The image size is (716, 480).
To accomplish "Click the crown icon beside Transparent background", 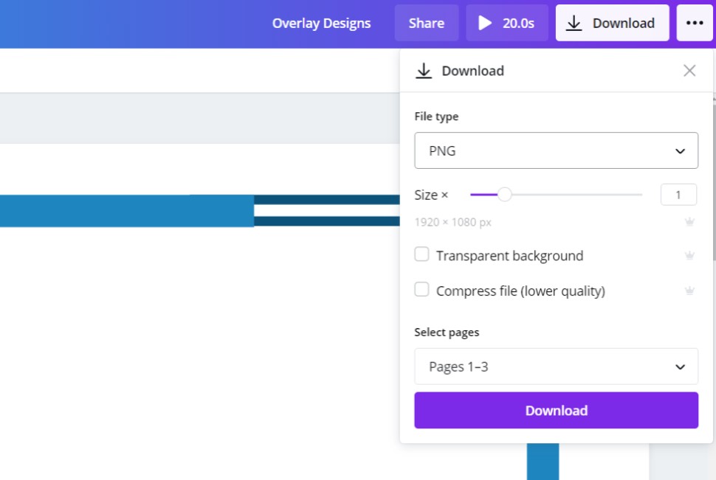I will [689, 256].
